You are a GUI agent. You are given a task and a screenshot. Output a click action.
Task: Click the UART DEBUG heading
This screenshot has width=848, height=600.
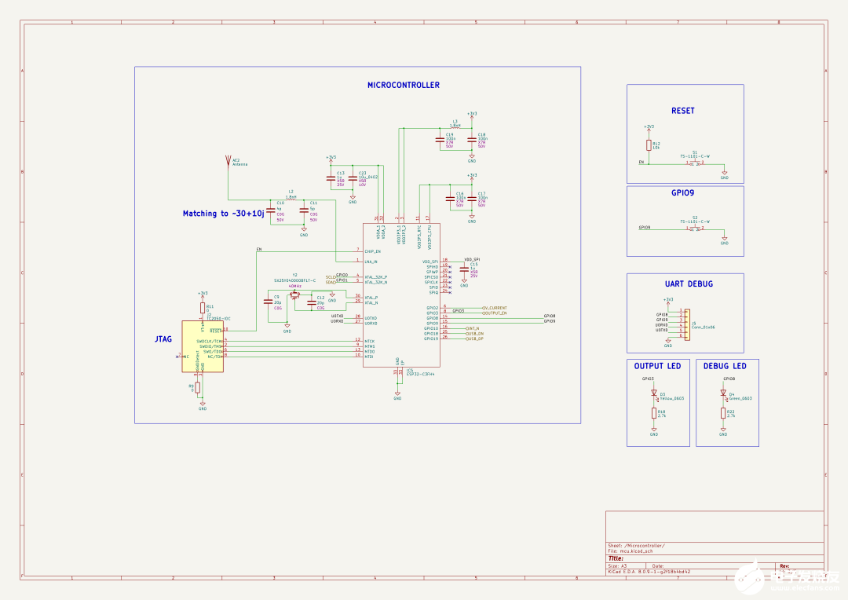click(x=689, y=284)
